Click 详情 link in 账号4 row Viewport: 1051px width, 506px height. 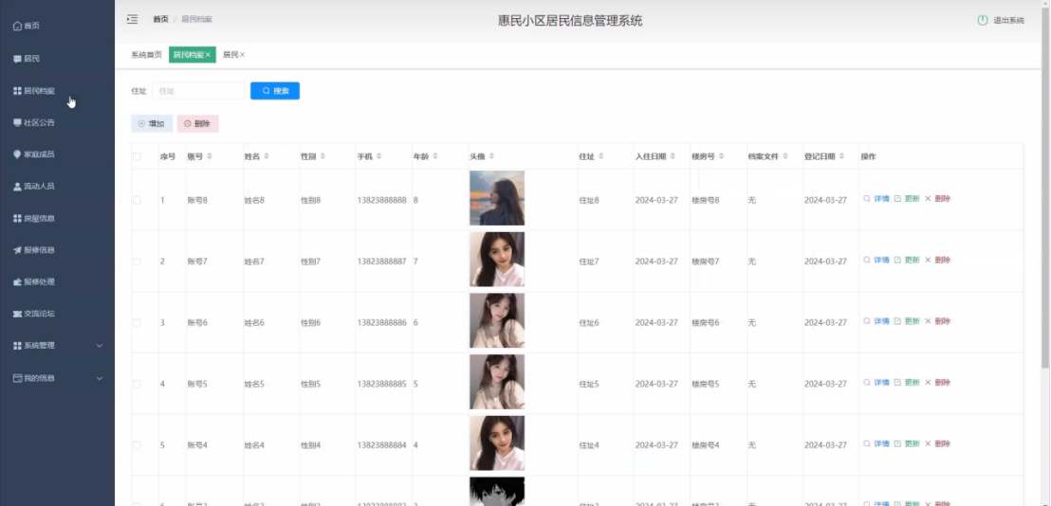(881, 443)
